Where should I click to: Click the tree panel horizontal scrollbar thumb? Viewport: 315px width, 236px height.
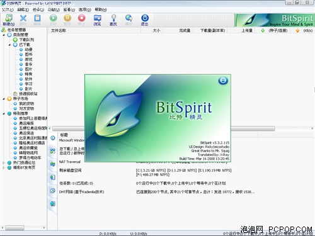point(14,228)
